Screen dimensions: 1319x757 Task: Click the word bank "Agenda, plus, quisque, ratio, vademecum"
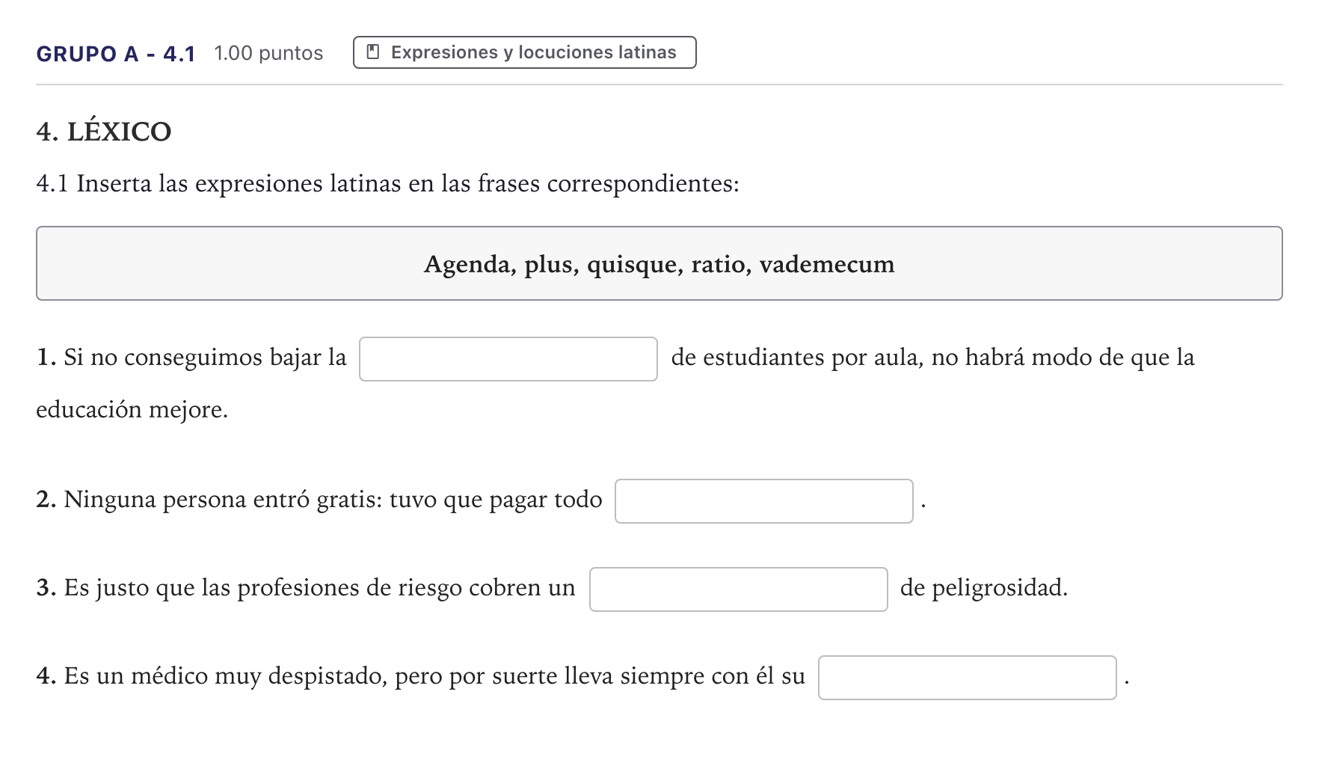pyautogui.click(x=659, y=263)
